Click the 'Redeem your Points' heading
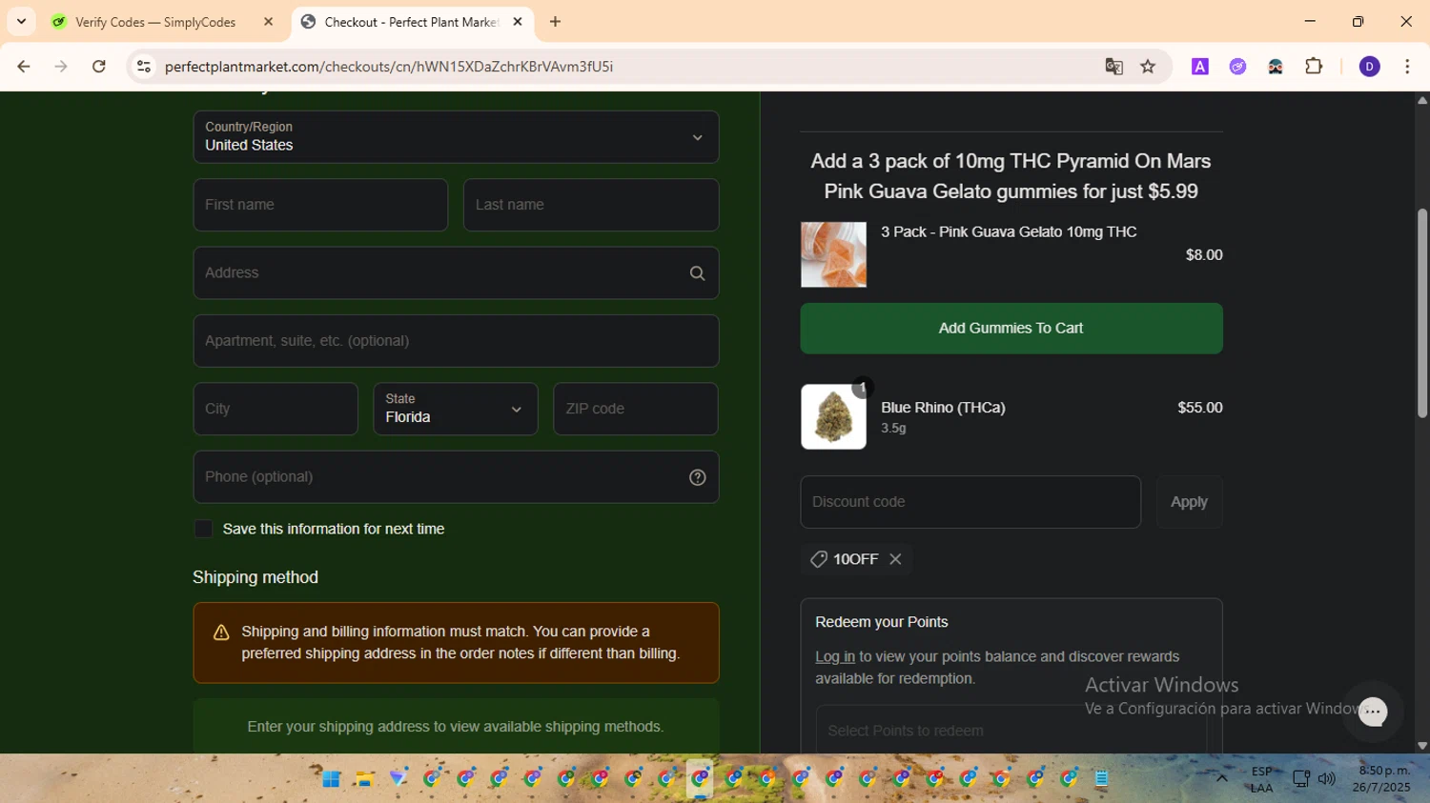This screenshot has height=803, width=1430. [x=882, y=622]
